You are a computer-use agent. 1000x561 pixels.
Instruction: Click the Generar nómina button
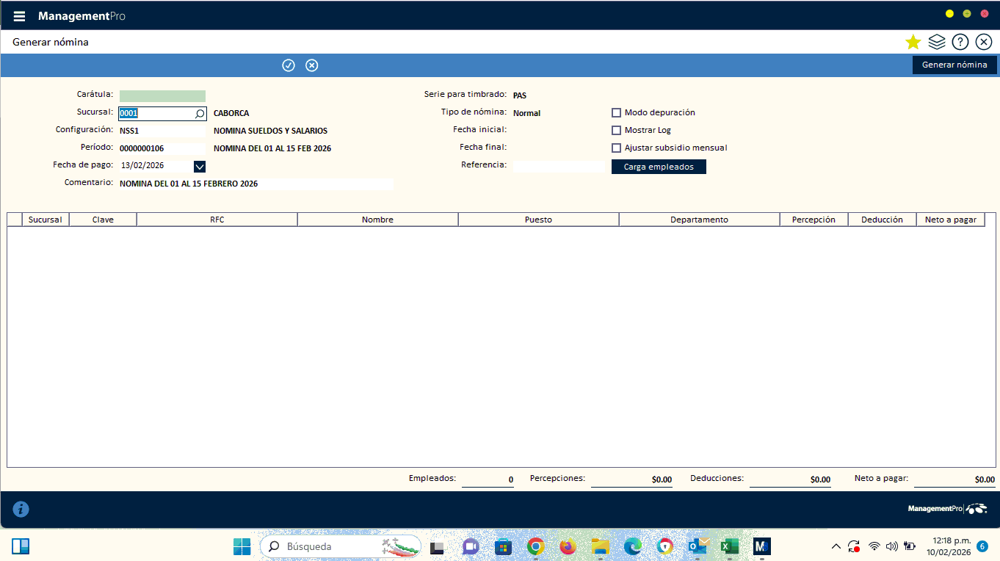click(x=954, y=65)
